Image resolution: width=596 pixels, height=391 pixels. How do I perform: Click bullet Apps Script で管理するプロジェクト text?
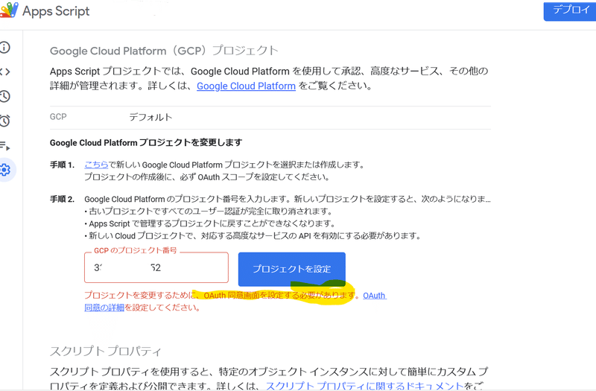point(210,223)
